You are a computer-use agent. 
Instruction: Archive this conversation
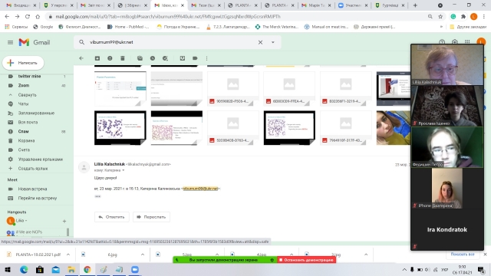pos(97,58)
